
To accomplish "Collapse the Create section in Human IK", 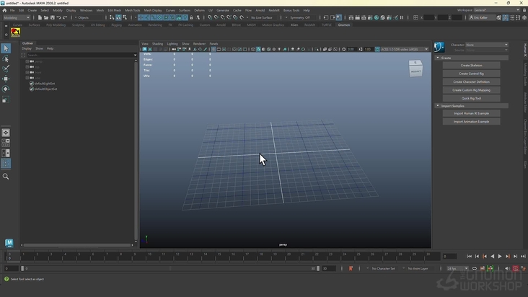I will pyautogui.click(x=438, y=58).
